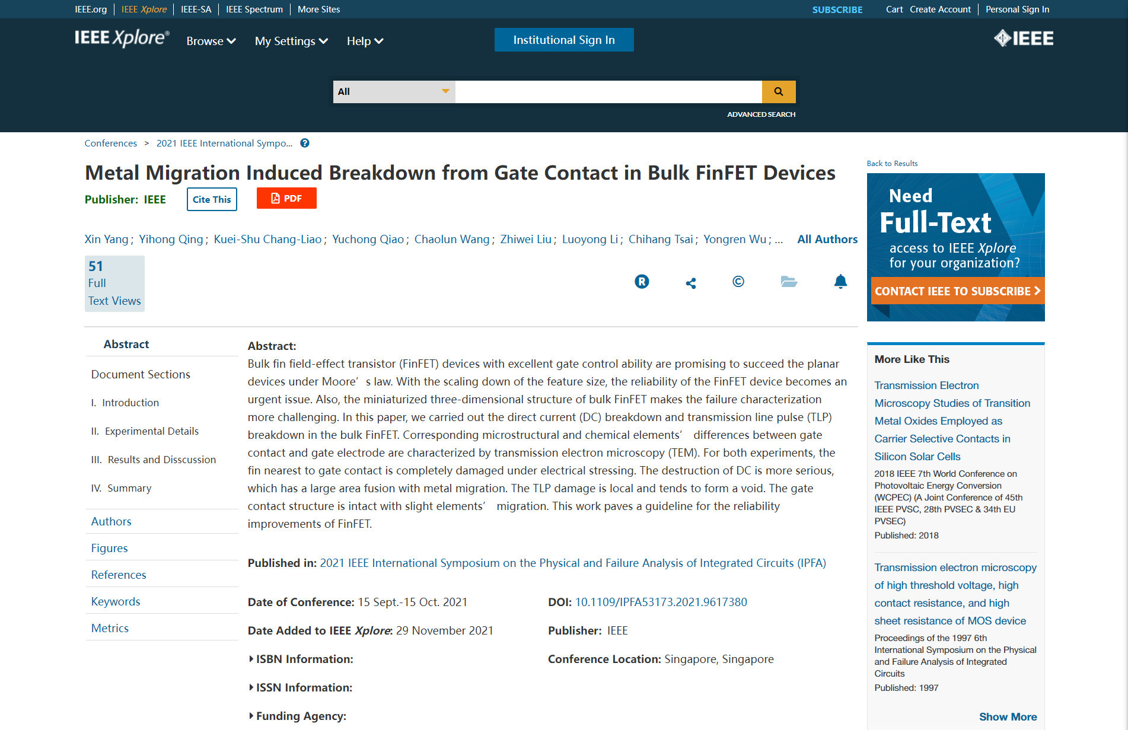Click the Document Sections heading
Screen dimensions: 1128x730
[141, 374]
